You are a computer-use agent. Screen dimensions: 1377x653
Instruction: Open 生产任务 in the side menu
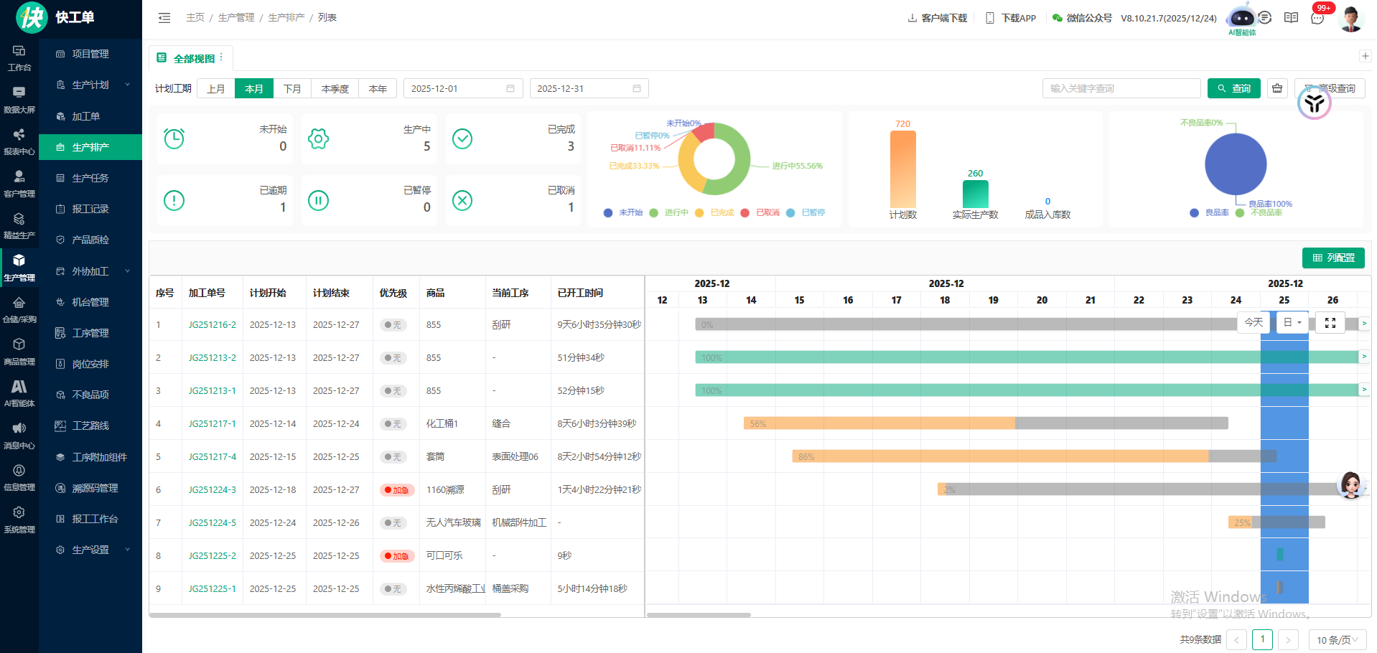pyautogui.click(x=90, y=178)
